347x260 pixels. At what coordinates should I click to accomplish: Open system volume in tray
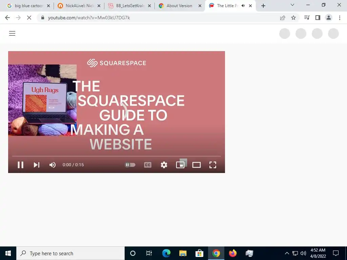303,253
